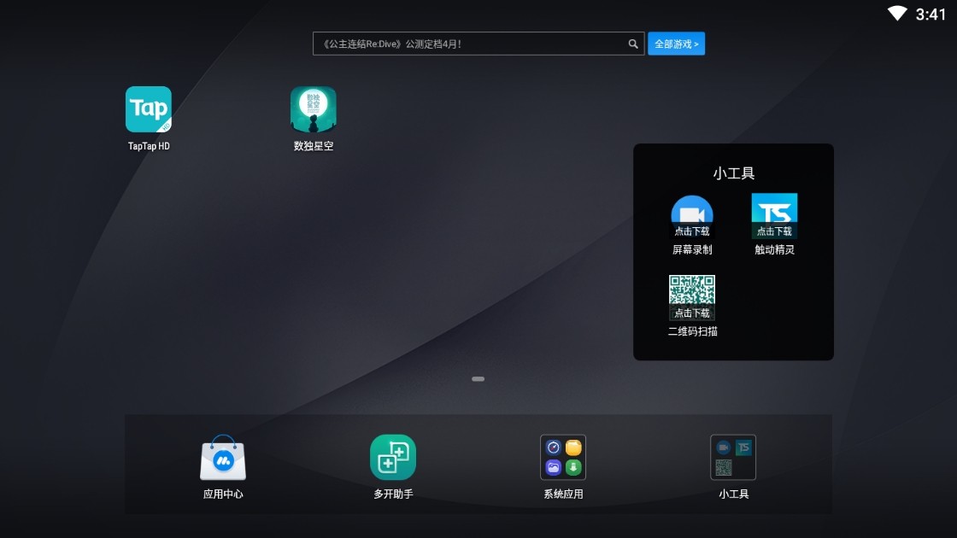957x538 pixels.
Task: Click the home page indicator dot
Action: [478, 378]
